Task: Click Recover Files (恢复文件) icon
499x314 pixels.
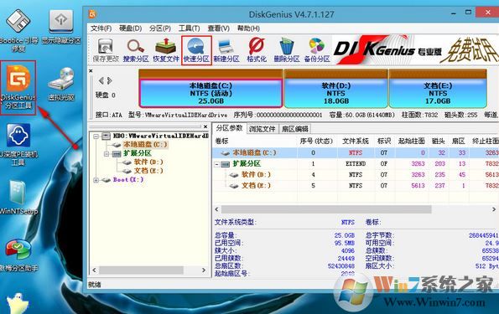Action: (166, 50)
